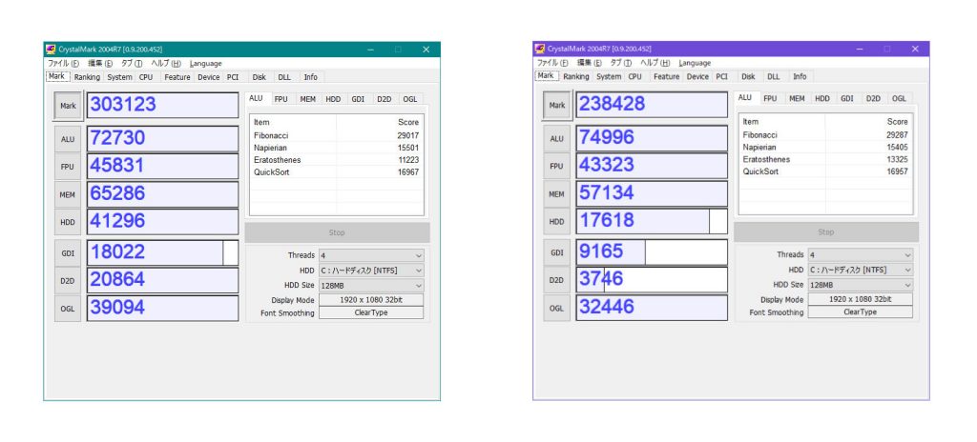
Task: Open HDD Size dropdown in left window
Action: click(371, 285)
